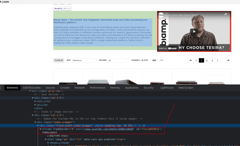This screenshot has height=146, width=240.
Task: Collapse the fluid-width-video-wrapper div node
Action: (38, 125)
